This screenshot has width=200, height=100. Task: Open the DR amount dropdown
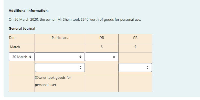[101, 57]
